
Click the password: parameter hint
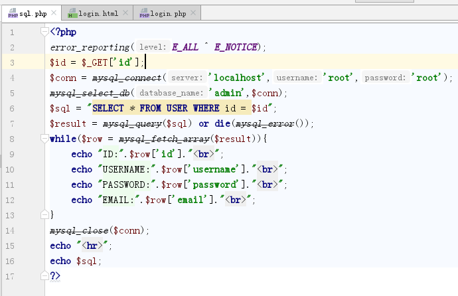tap(385, 78)
